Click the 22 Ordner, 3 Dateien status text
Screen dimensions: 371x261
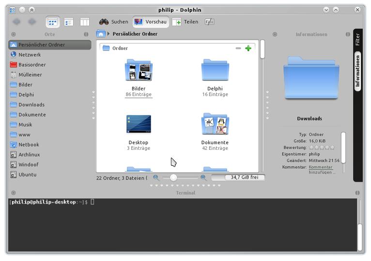point(122,178)
